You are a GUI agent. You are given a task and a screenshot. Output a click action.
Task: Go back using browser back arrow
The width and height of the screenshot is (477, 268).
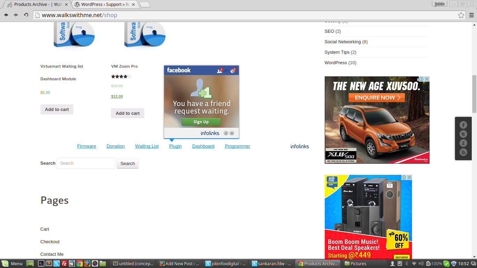(x=6, y=15)
